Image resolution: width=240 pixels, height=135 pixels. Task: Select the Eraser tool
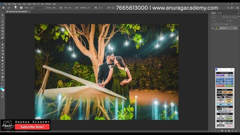[3, 51]
